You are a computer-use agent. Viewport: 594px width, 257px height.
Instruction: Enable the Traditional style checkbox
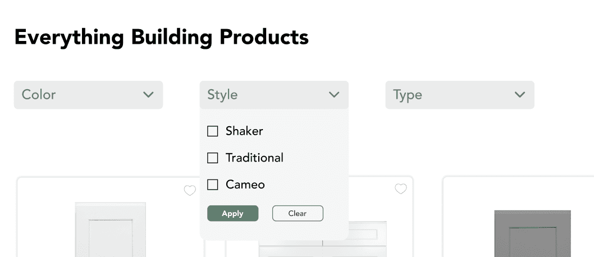[213, 158]
